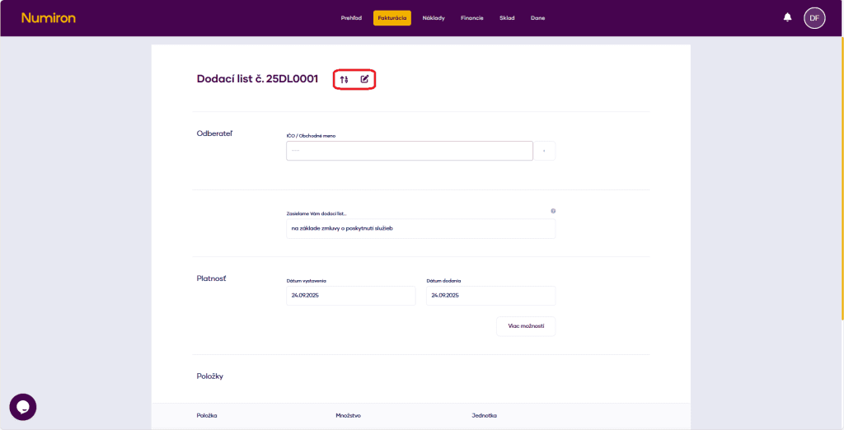Screen dimensions: 844x430
Task: Click the IČO / Obchodné meno input
Action: point(409,151)
